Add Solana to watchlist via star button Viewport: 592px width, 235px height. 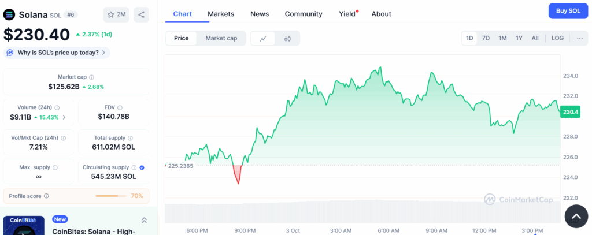116,14
